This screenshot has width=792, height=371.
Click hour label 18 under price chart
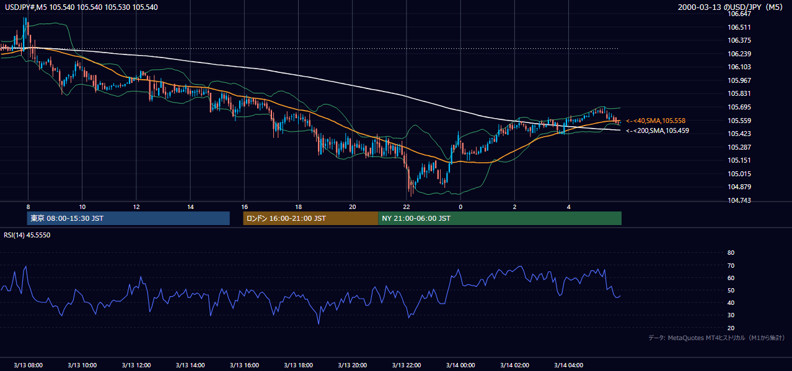pos(298,207)
